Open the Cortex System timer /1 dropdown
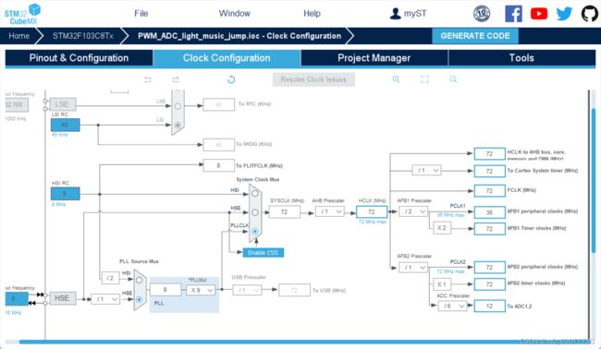 click(426, 170)
